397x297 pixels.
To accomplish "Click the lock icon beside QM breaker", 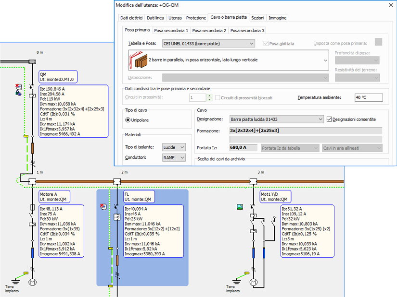I will 18,93.
